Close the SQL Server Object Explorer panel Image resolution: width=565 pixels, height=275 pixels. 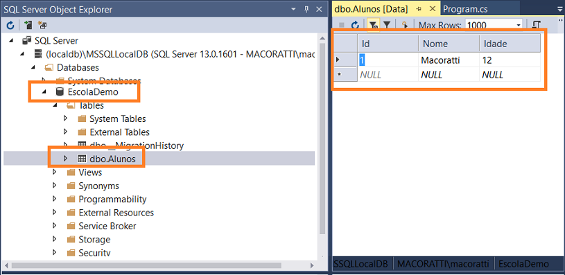coord(319,10)
